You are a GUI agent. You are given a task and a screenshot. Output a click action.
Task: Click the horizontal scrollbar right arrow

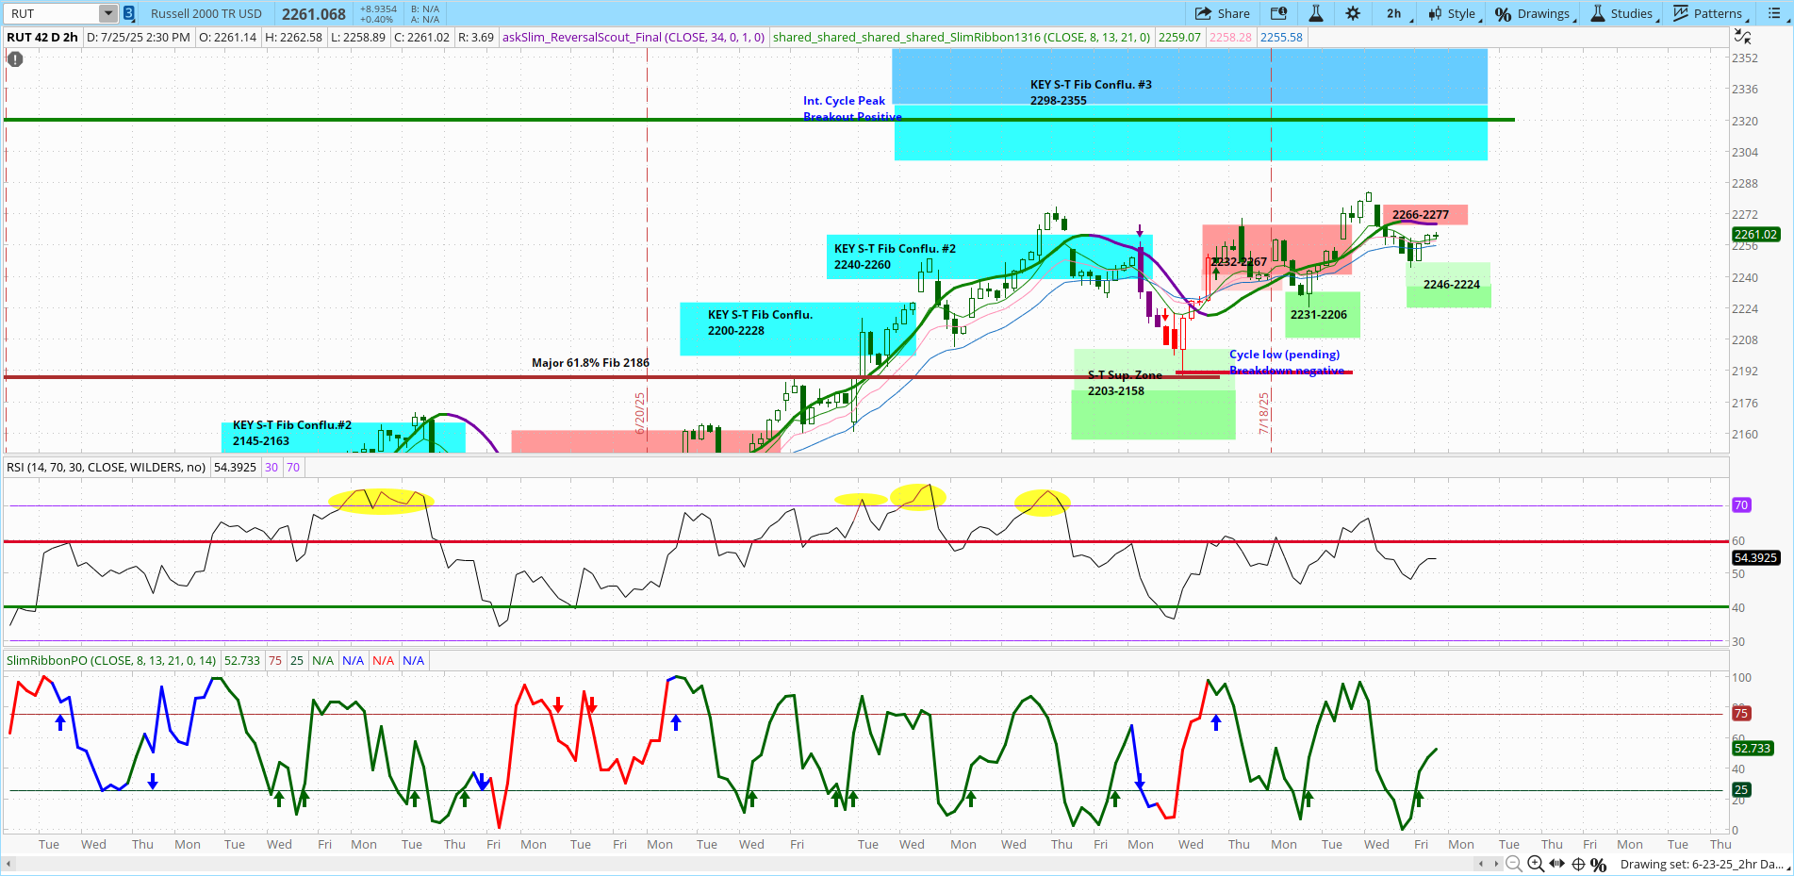(x=1496, y=864)
